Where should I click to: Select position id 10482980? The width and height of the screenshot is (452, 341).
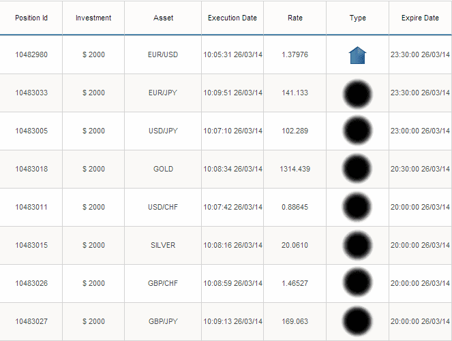click(x=31, y=54)
